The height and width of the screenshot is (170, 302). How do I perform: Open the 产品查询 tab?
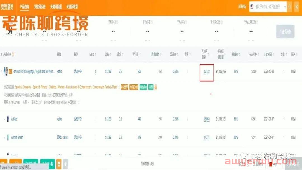point(24,7)
